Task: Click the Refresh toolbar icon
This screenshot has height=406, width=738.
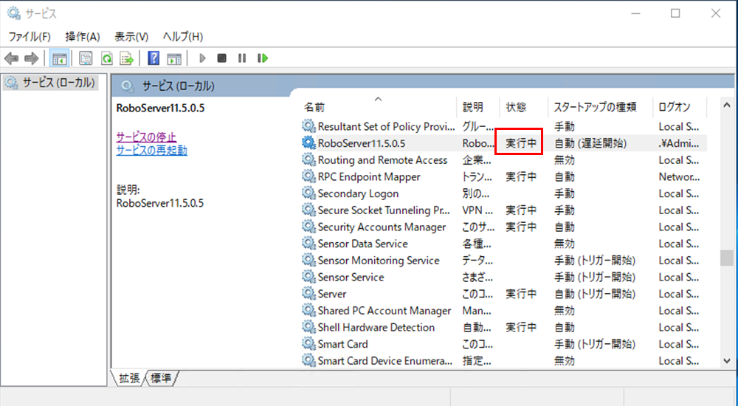Action: coord(107,58)
